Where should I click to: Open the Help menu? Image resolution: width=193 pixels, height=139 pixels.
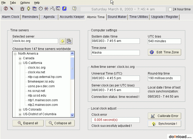click(x=37, y=3)
